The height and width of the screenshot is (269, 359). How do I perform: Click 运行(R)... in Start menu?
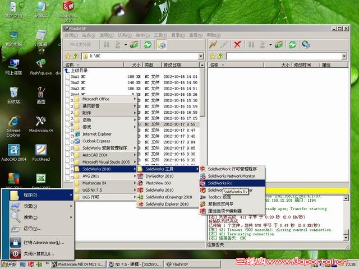click(41, 229)
